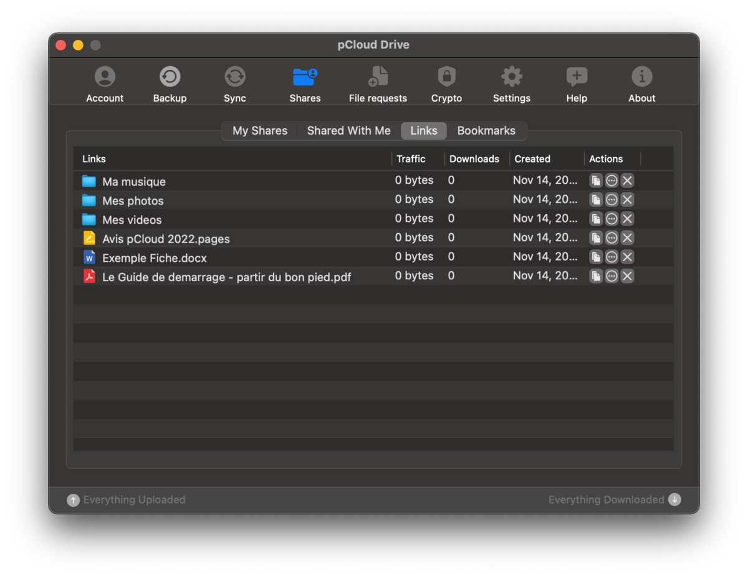Open more options for Avis pCloud 2022.pages
Viewport: 748px width, 578px height.
612,238
